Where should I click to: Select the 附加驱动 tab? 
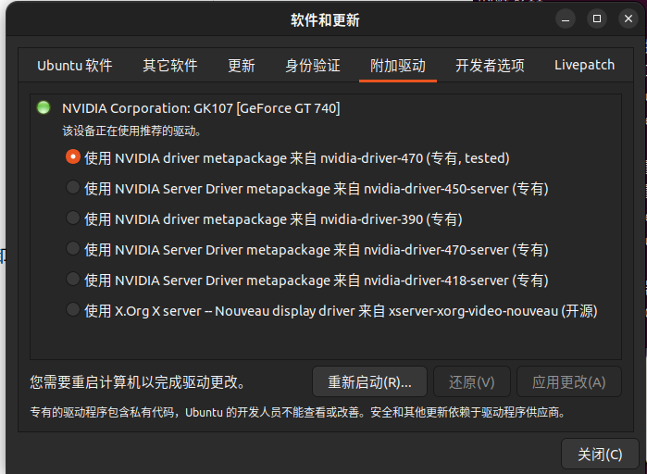click(398, 65)
